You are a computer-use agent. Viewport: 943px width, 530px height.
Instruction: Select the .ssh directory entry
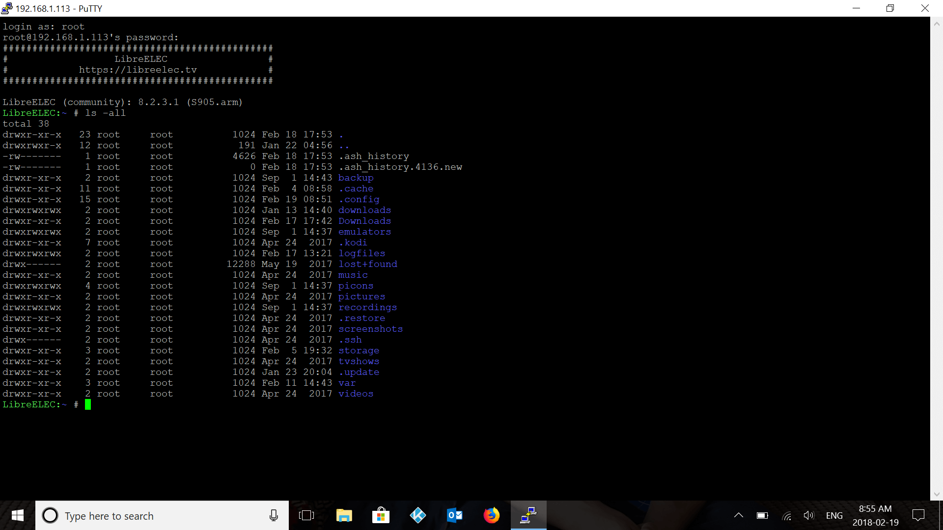coord(349,339)
